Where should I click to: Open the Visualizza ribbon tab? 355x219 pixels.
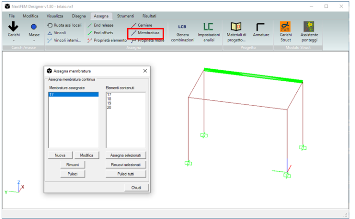click(55, 16)
